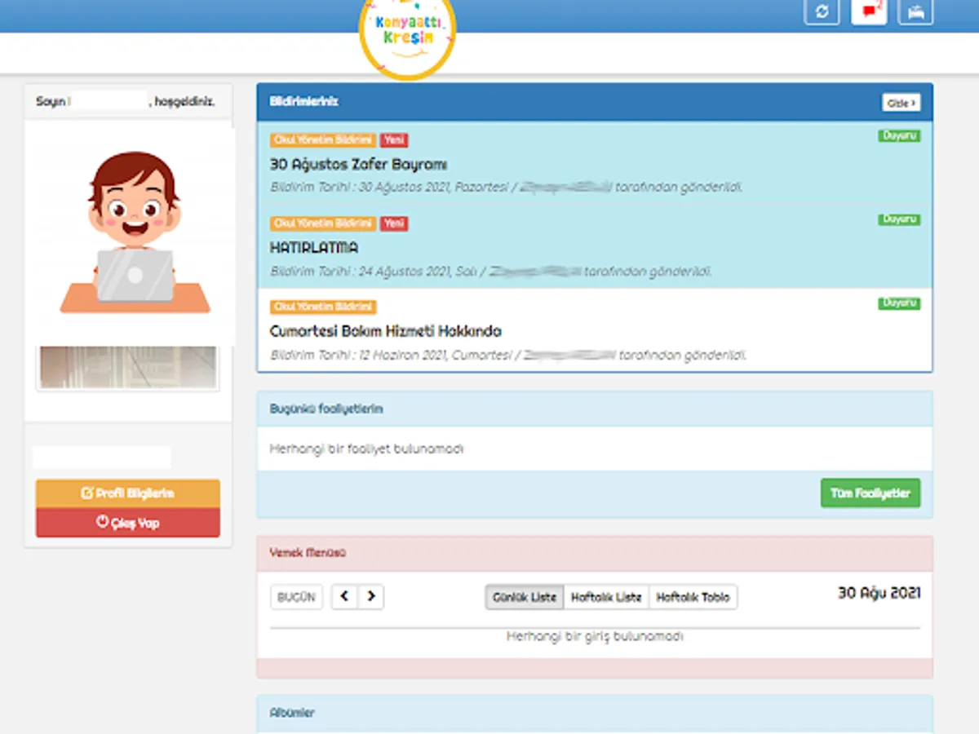Click Duyuru badge on Cumartesi Bakım notification
Image resolution: width=979 pixels, height=734 pixels.
point(899,303)
